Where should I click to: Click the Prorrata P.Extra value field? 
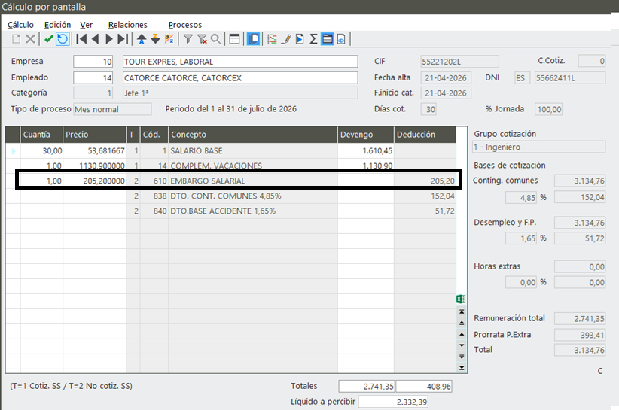[x=580, y=335]
